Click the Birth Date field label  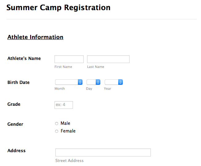(x=18, y=82)
